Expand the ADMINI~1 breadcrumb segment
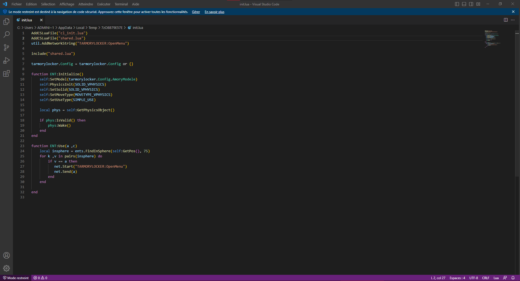520x281 pixels. click(x=45, y=28)
